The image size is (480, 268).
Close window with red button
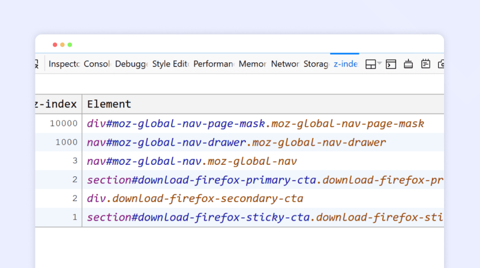[55, 45]
